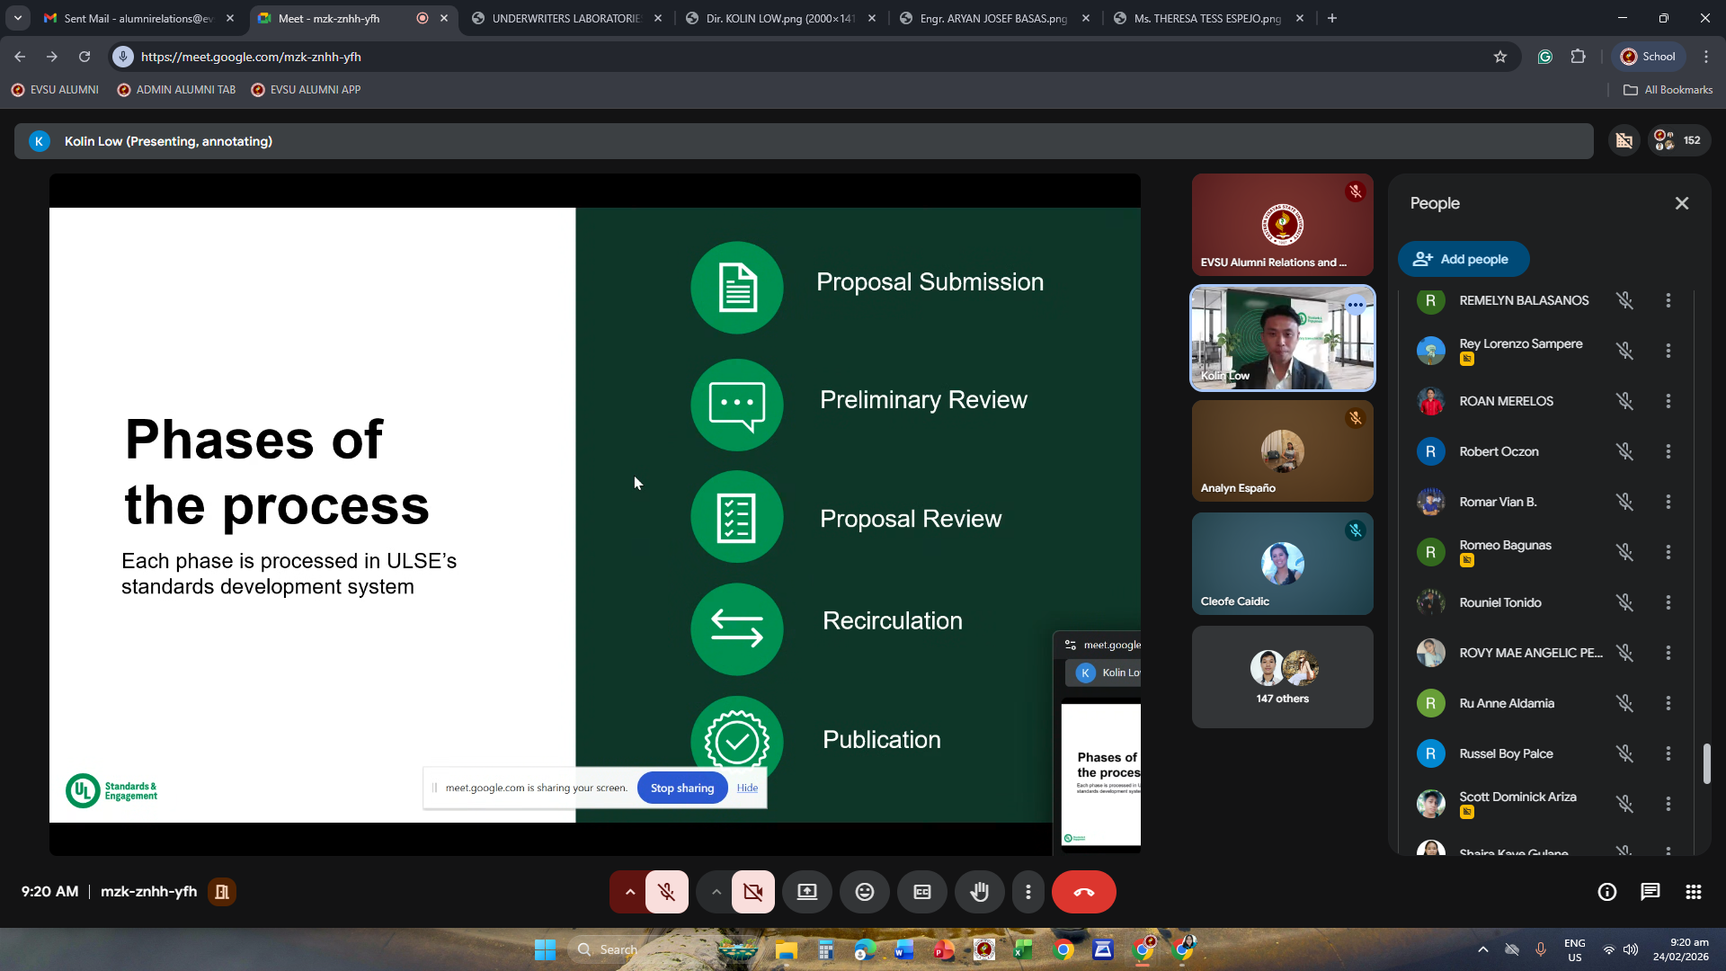Open meeting details info icon
The height and width of the screenshot is (971, 1726).
(x=1606, y=892)
